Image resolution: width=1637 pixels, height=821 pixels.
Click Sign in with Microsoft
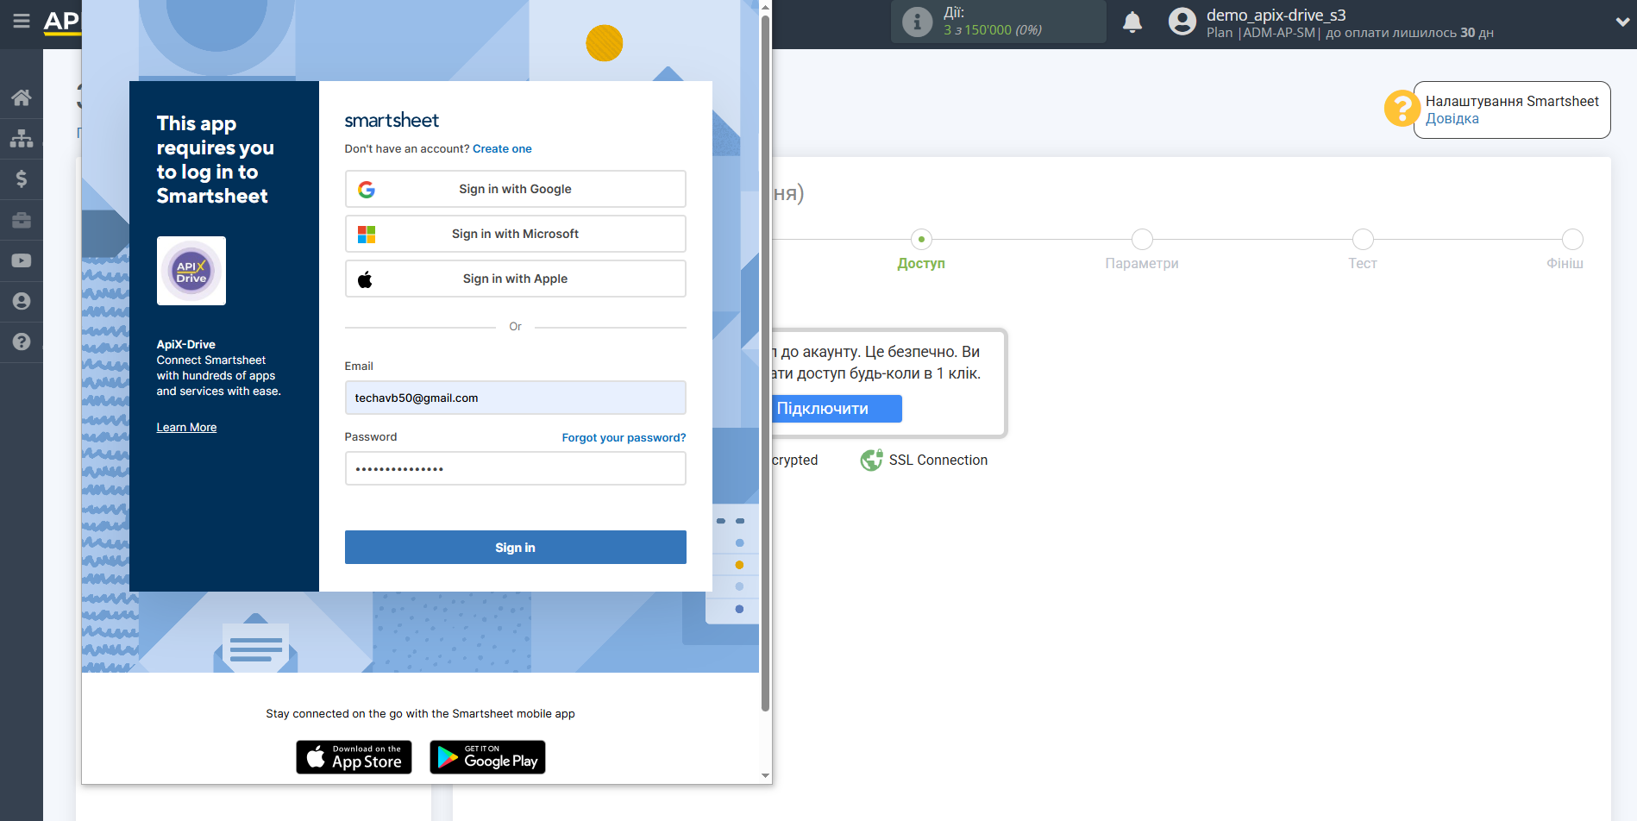515,234
